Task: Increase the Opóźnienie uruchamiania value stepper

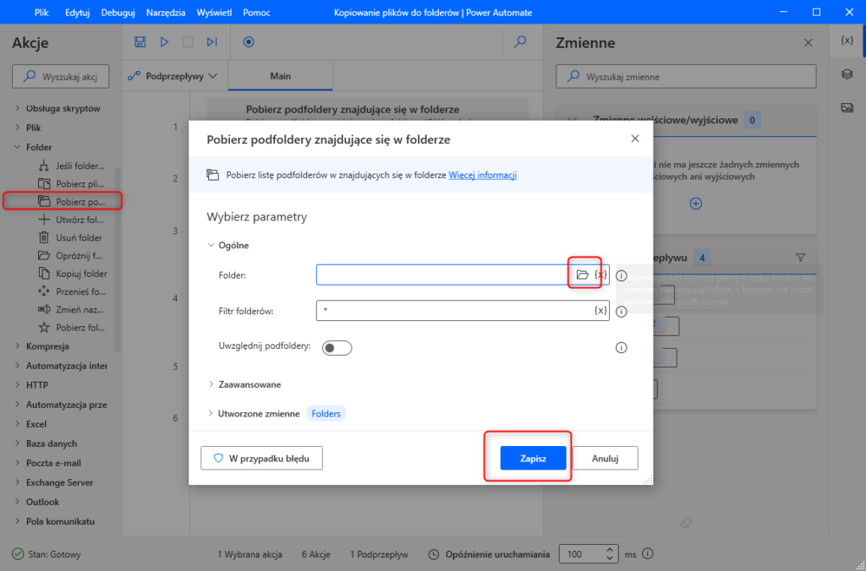Action: [x=611, y=551]
